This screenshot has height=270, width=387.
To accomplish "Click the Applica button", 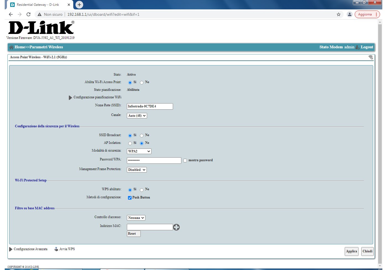I will point(351,251).
